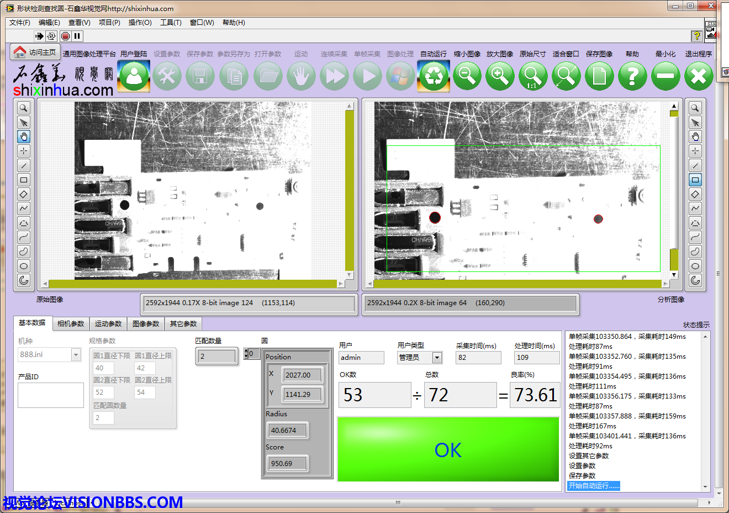Viewport: 729px width, 513px height.
Task: Click the 圆 array index stepper
Action: [246, 353]
